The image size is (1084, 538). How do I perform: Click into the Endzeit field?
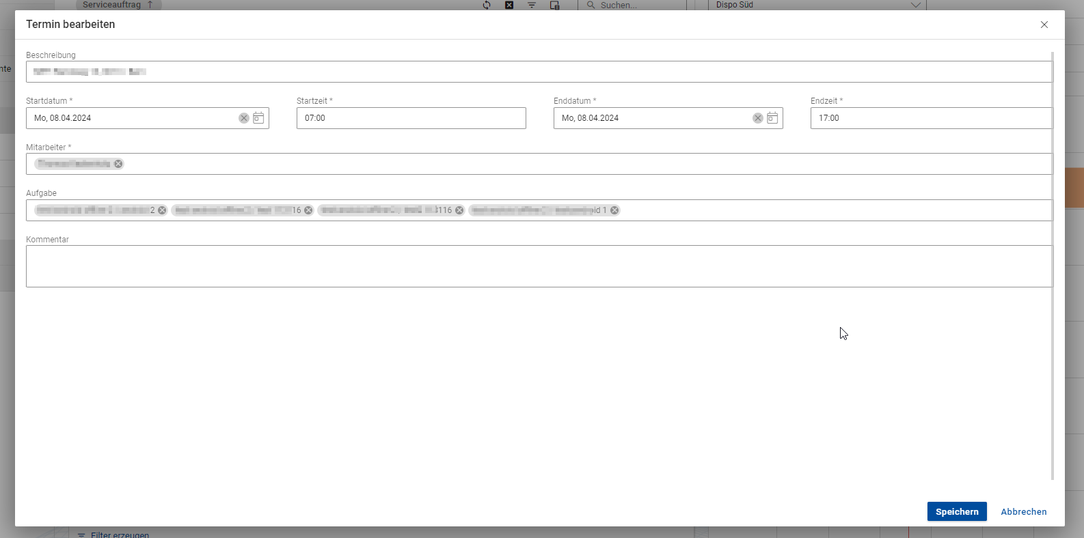(x=930, y=118)
